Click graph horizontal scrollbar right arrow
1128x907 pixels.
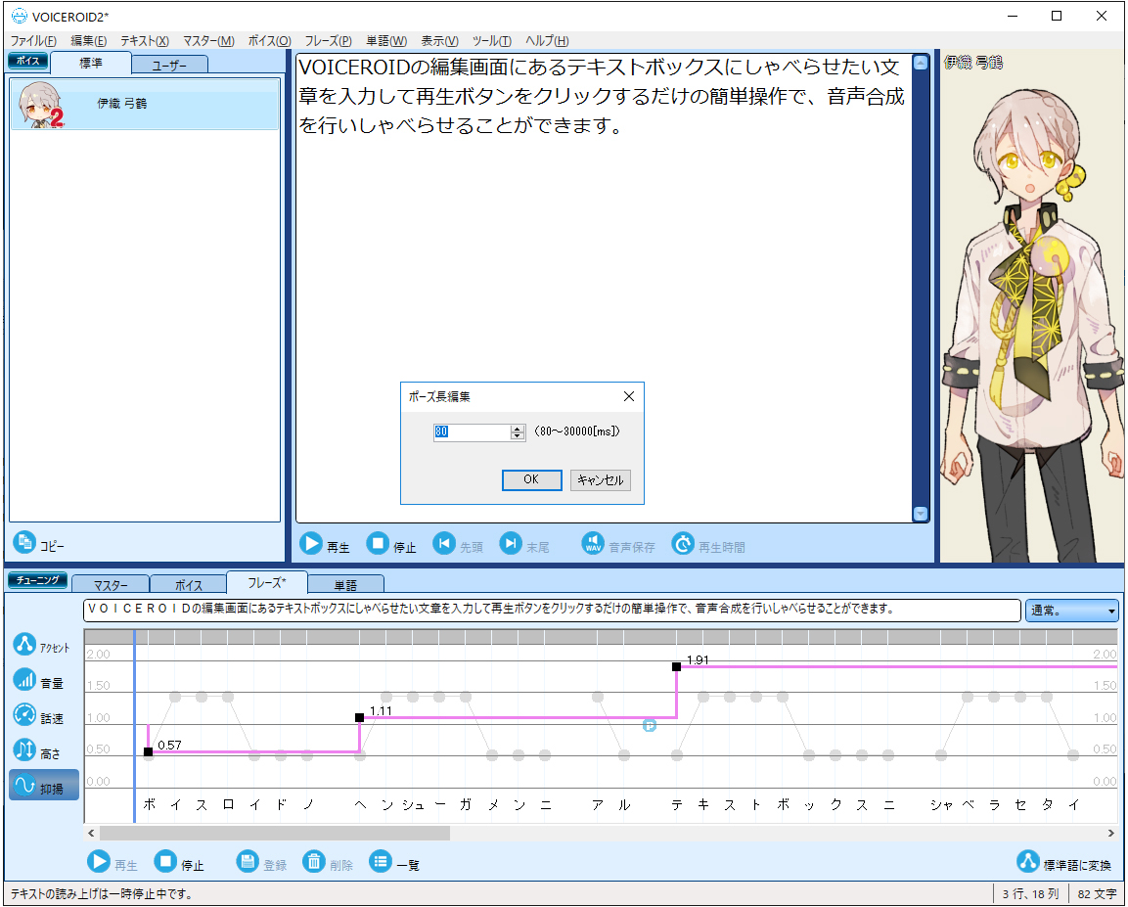click(1110, 833)
